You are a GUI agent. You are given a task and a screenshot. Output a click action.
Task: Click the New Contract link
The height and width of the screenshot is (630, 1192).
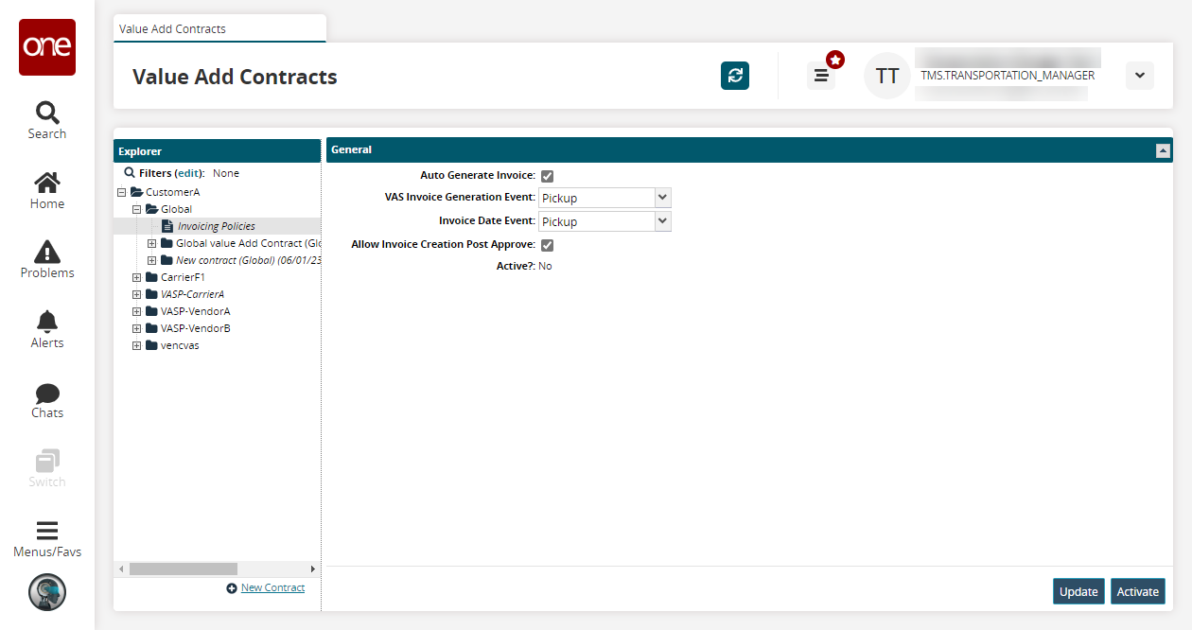[272, 588]
